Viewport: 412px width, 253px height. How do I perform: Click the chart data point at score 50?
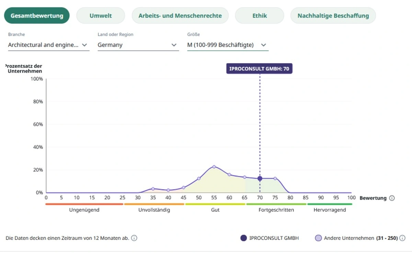pos(199,178)
